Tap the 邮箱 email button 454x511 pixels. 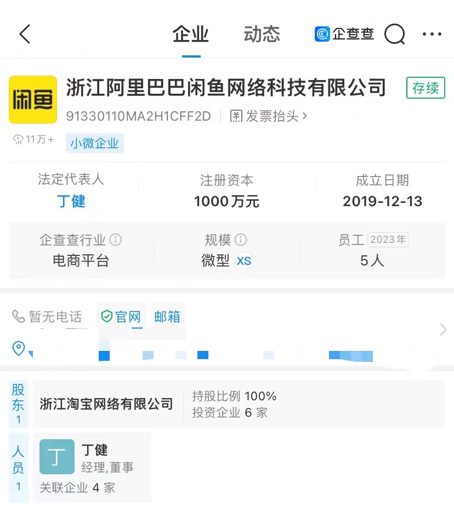point(167,316)
